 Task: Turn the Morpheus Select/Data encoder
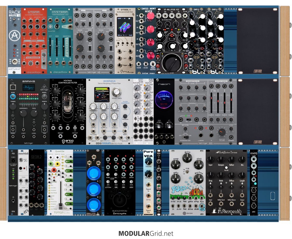116,92
